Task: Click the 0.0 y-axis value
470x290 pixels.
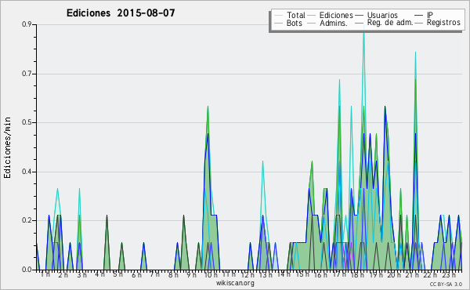Action: click(x=27, y=270)
